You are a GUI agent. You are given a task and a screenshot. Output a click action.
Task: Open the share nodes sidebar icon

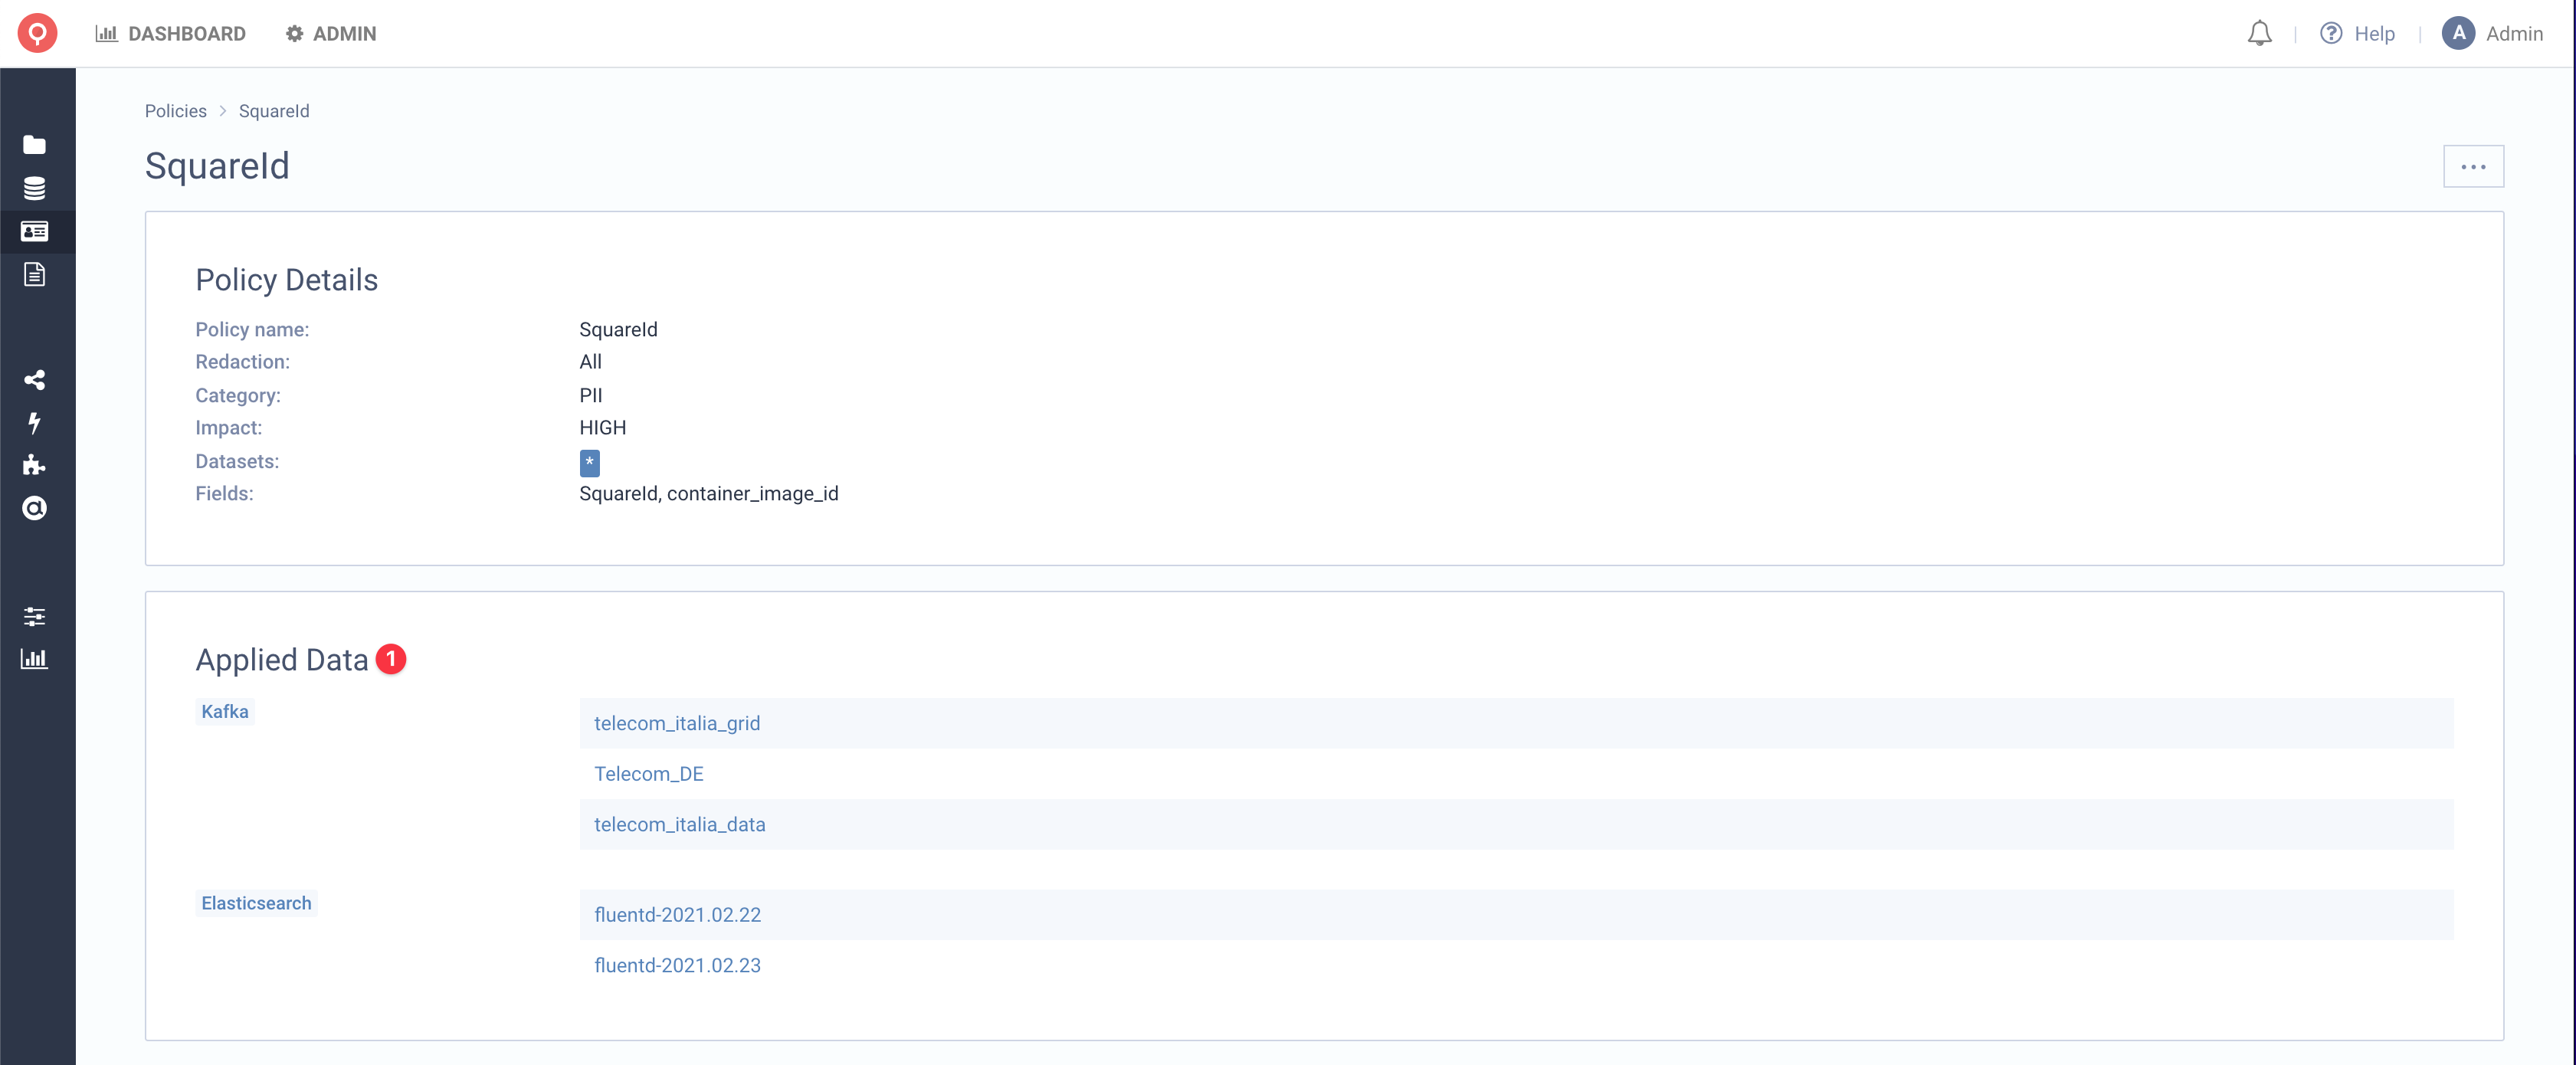pyautogui.click(x=34, y=380)
